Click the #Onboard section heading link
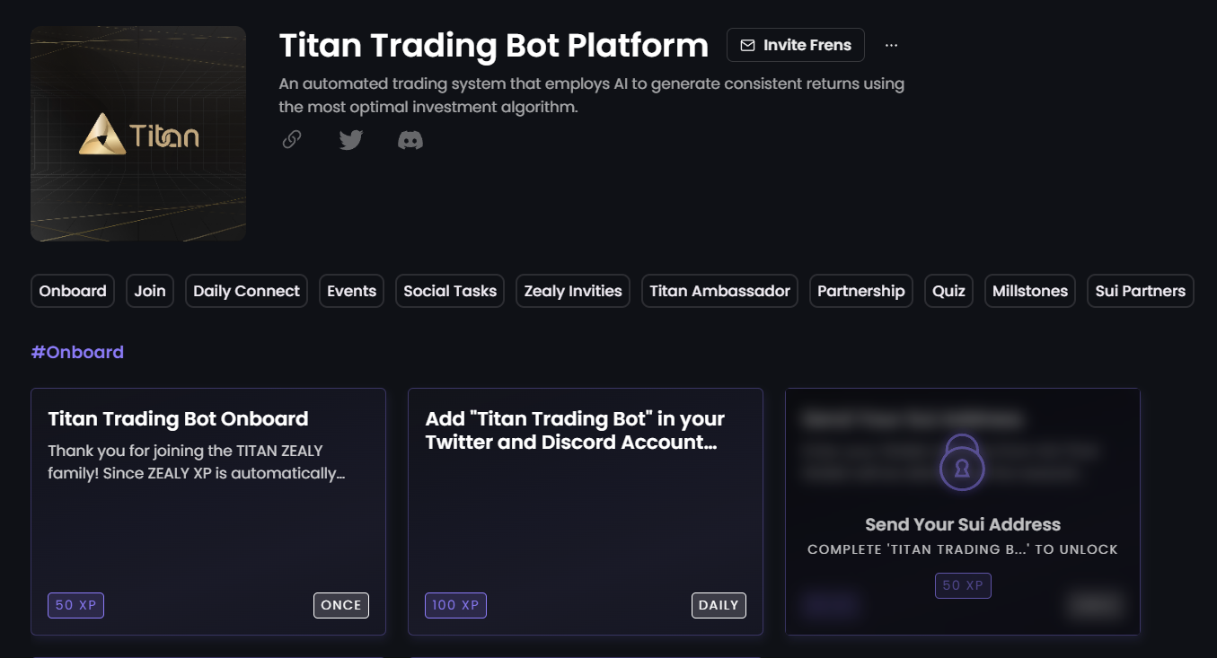Image resolution: width=1217 pixels, height=658 pixels. [x=77, y=351]
